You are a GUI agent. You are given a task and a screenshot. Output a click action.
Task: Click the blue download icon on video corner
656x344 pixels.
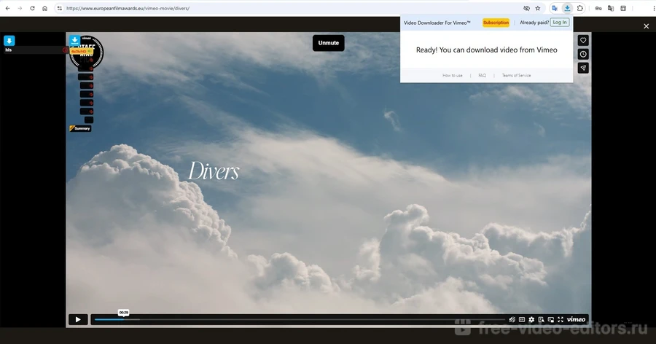pos(74,40)
